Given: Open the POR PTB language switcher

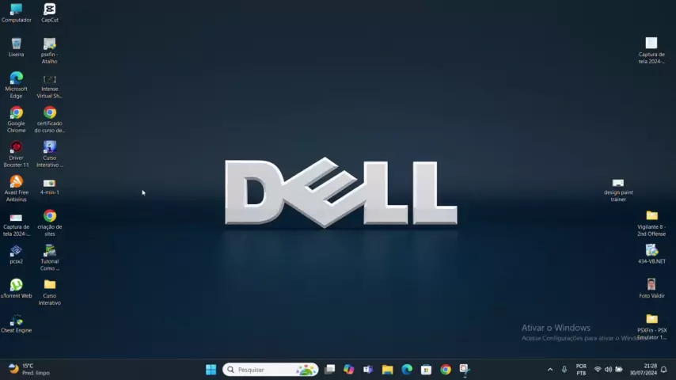Looking at the screenshot, I should 581,370.
